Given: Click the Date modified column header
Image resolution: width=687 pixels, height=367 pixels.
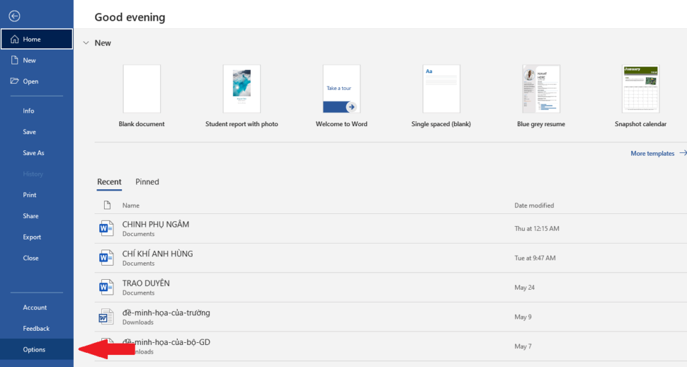Looking at the screenshot, I should pos(534,205).
